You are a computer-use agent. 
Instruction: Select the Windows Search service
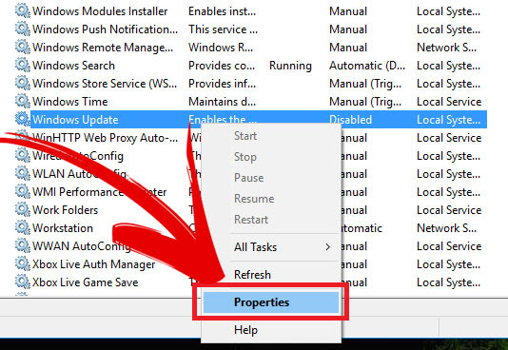point(73,66)
